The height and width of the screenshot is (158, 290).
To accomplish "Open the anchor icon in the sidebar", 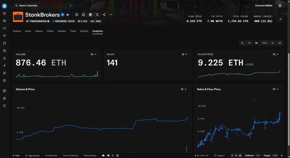I will (x=4, y=58).
